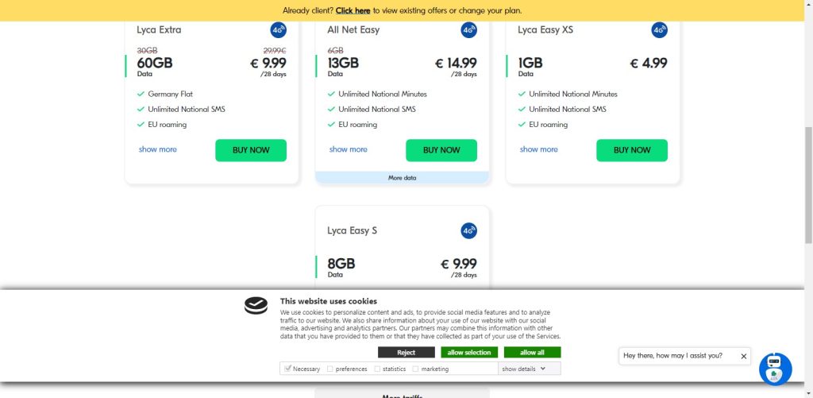Click the 4G badge on Lyca Easy XS
Viewport: 813px width, 398px height.
tap(659, 30)
